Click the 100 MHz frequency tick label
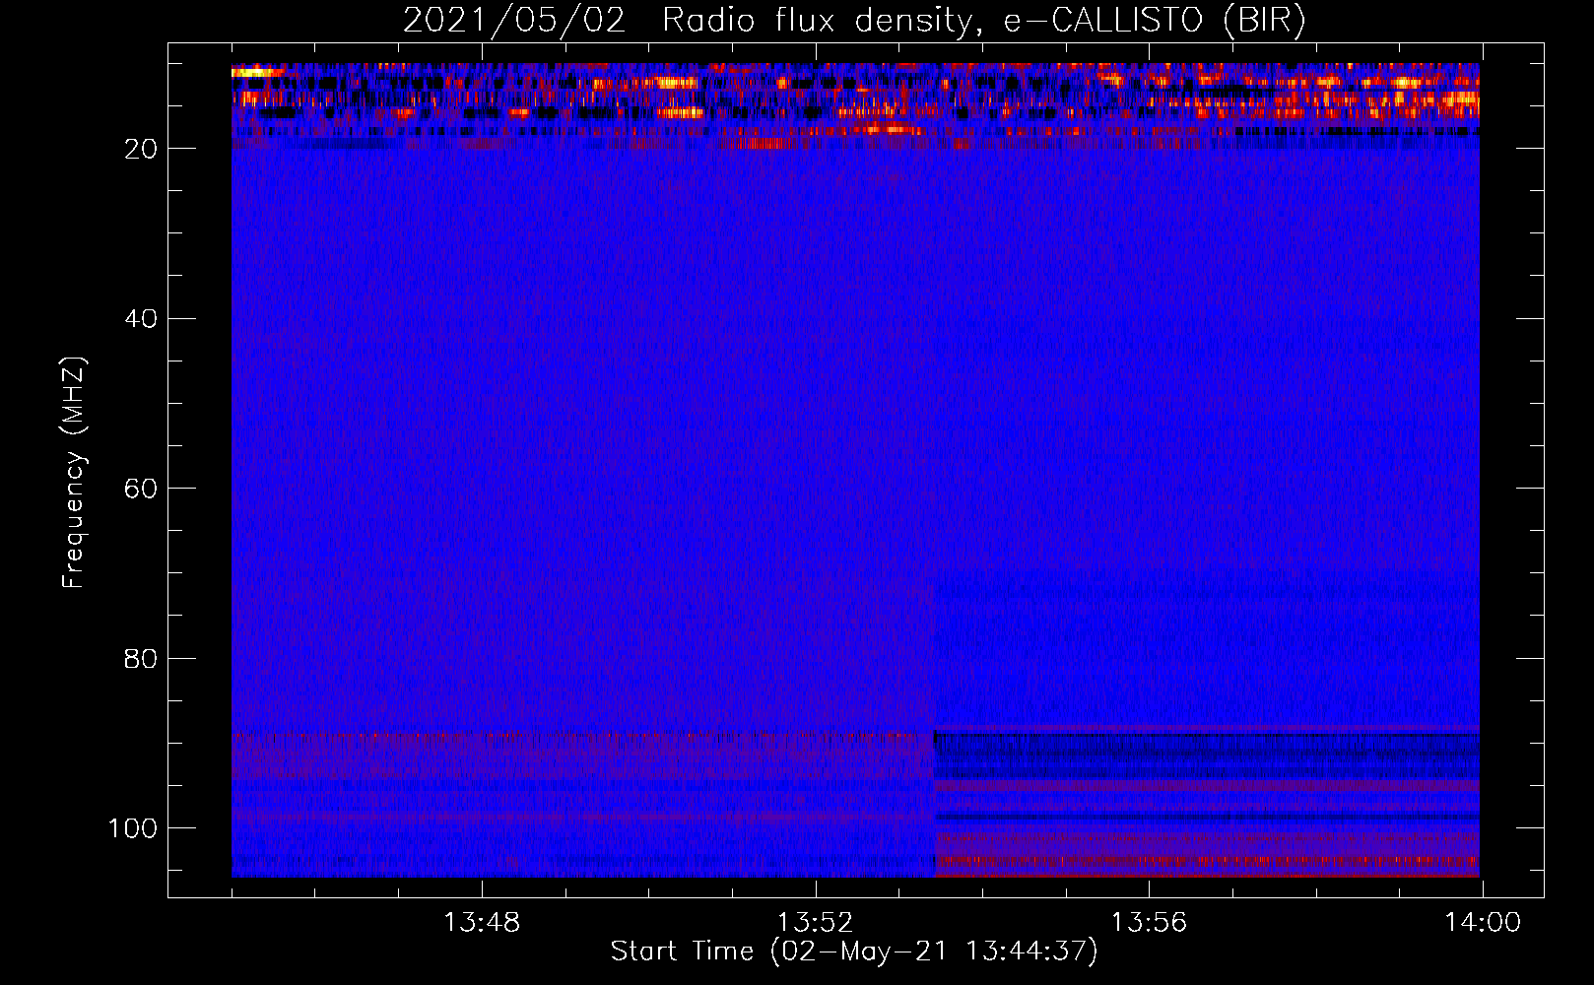 (132, 828)
